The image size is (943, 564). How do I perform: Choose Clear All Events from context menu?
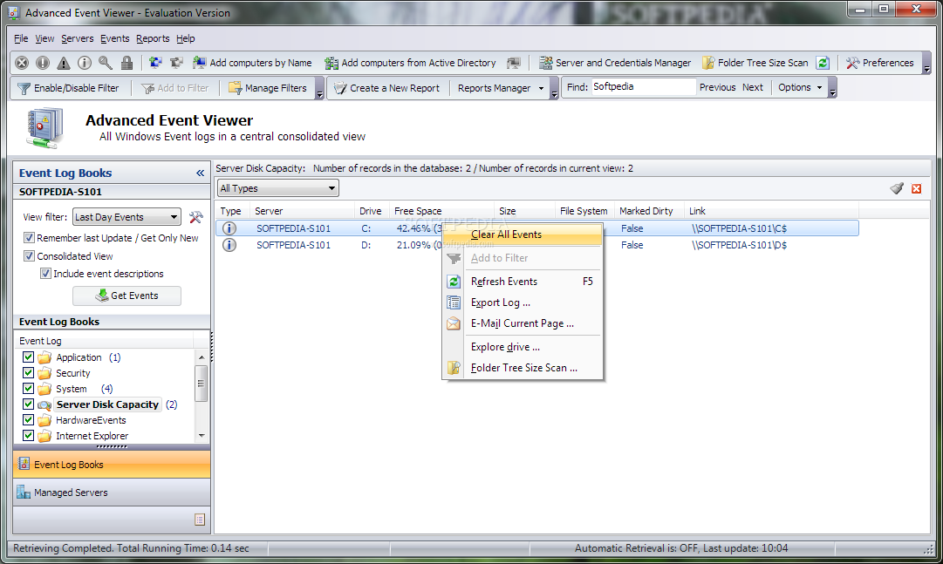(523, 234)
